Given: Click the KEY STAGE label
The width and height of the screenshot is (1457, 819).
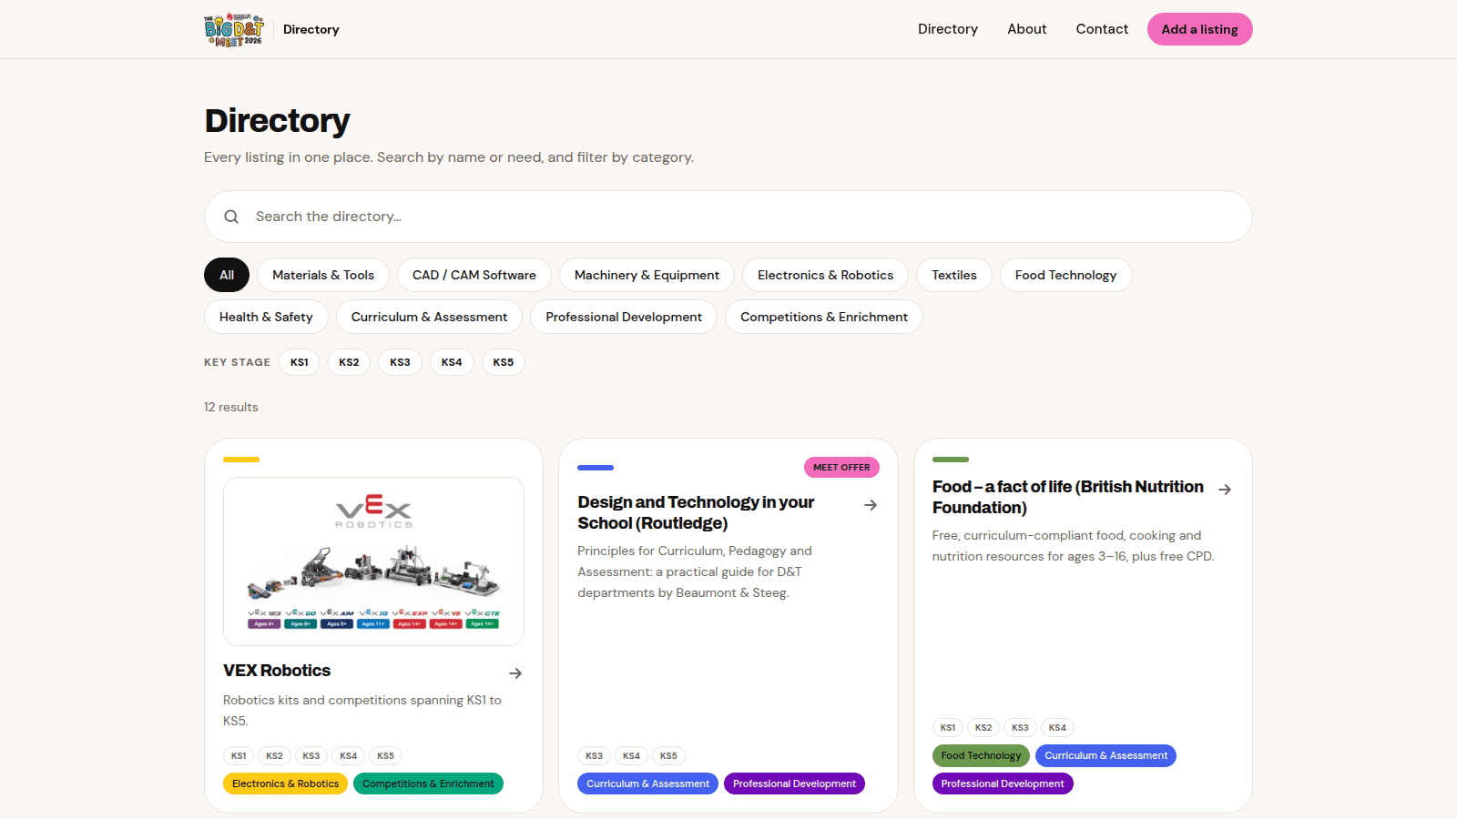Looking at the screenshot, I should (237, 362).
